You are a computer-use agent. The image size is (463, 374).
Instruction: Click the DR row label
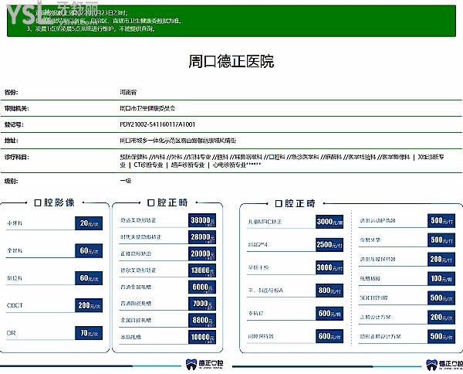click(11, 333)
